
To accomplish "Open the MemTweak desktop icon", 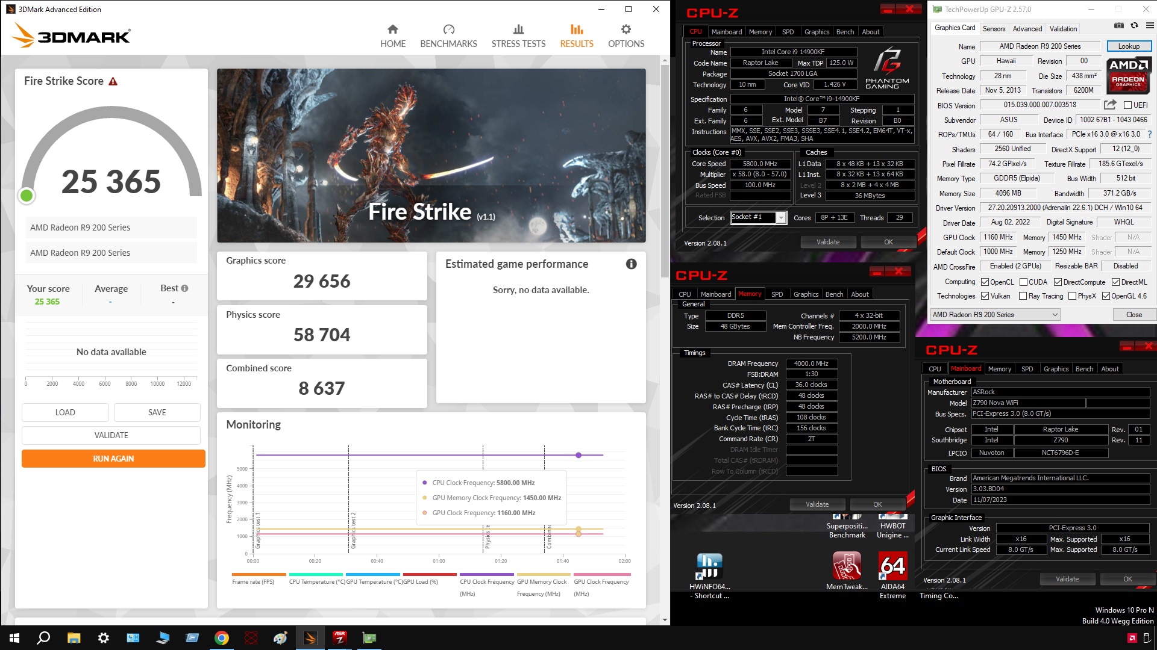I will coord(847,571).
